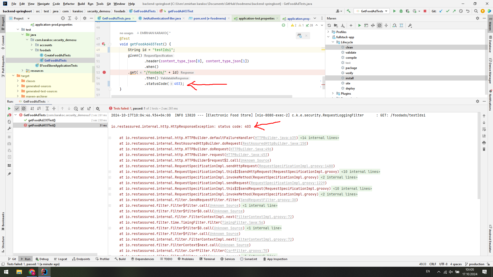Expand the Profiles node in Maven panel
This screenshot has height=277, width=493.
328,32
